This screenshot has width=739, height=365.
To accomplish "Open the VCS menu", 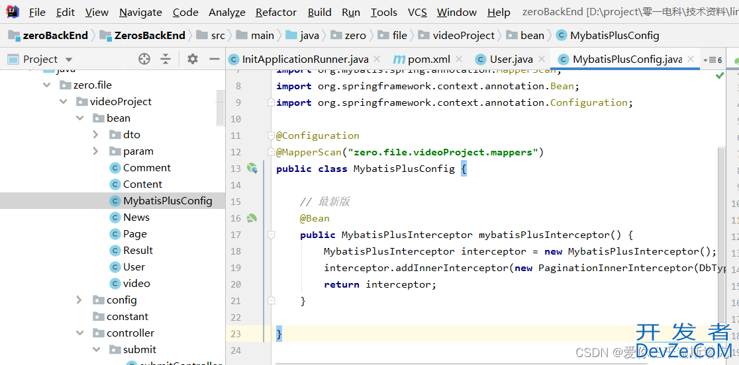I will coord(417,12).
